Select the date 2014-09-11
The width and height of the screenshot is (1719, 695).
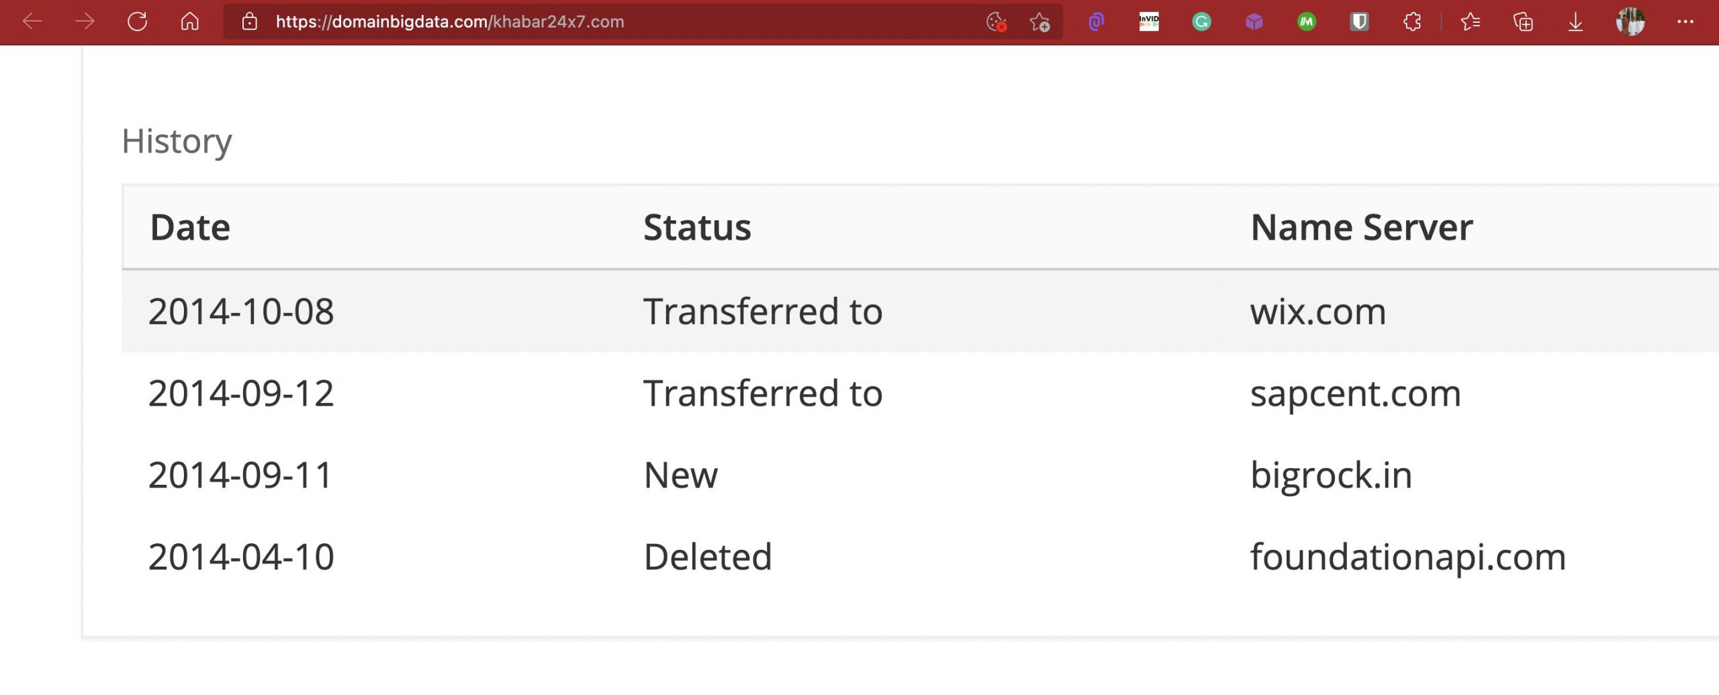click(x=240, y=475)
